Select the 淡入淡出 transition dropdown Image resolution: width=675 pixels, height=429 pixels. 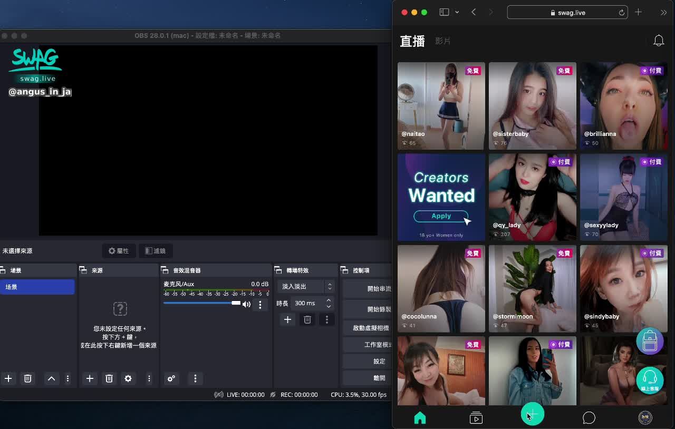[x=306, y=286]
